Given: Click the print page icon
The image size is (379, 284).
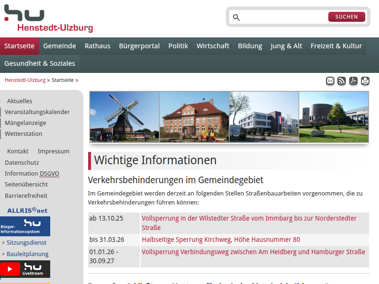Looking at the screenshot, I should (x=365, y=81).
